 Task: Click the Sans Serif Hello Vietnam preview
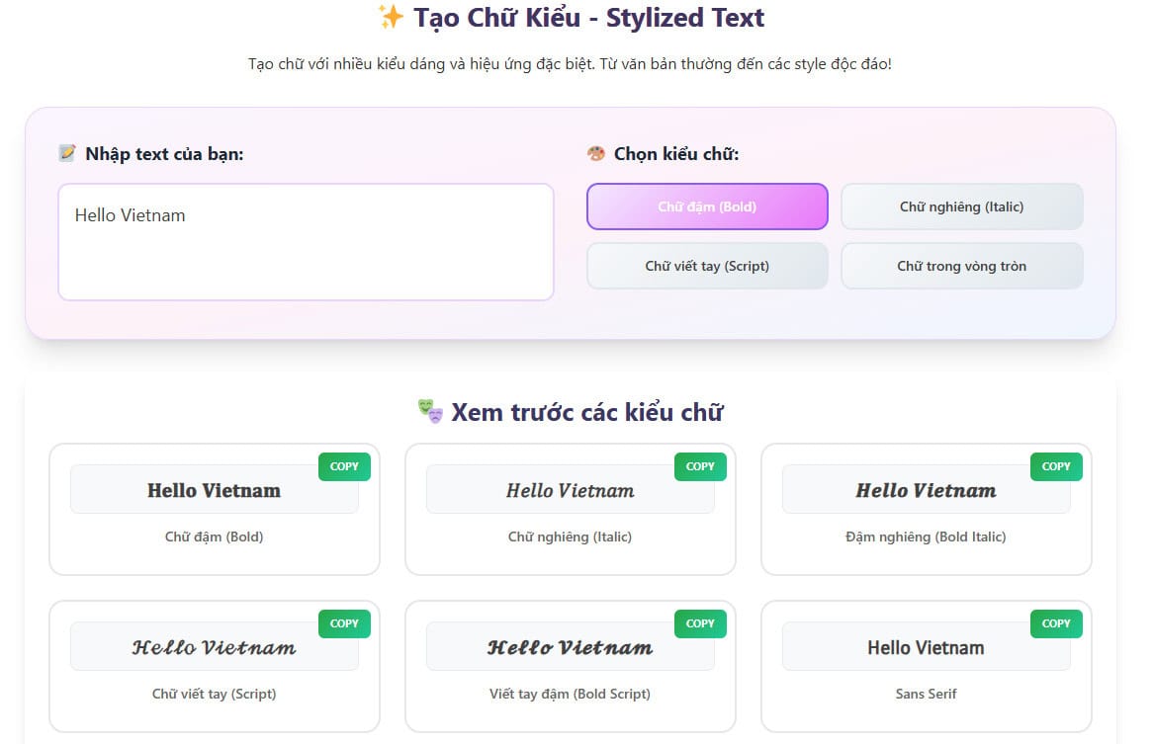point(926,647)
